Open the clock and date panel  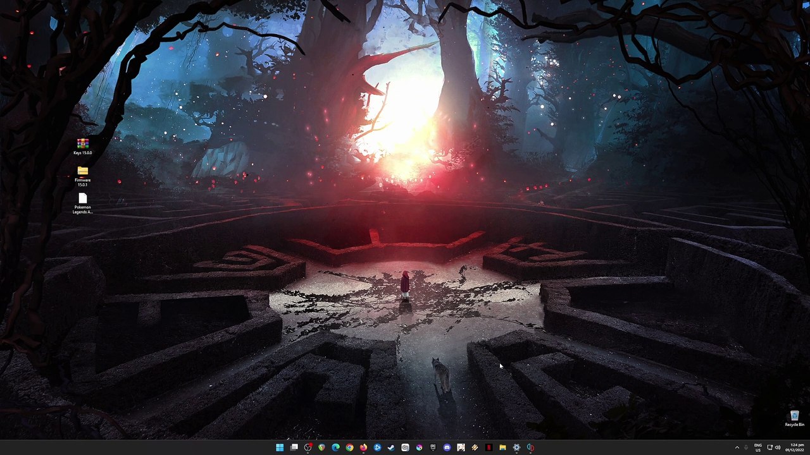tap(794, 447)
